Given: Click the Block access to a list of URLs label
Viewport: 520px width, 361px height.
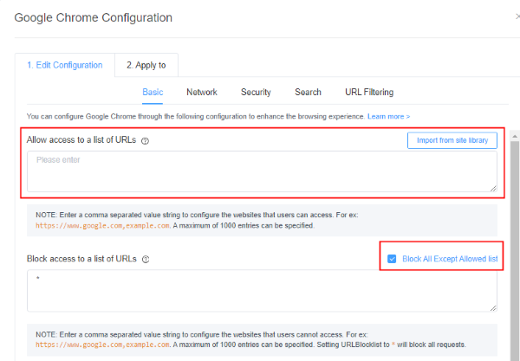Looking at the screenshot, I should click(81, 259).
